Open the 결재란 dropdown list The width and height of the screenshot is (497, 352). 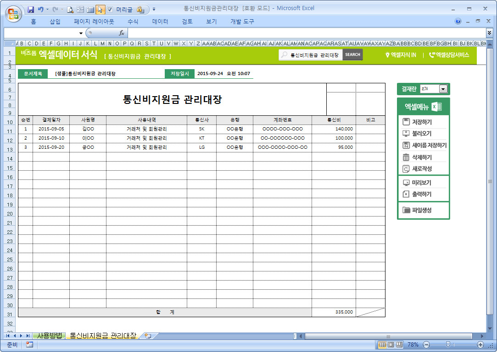click(x=443, y=89)
